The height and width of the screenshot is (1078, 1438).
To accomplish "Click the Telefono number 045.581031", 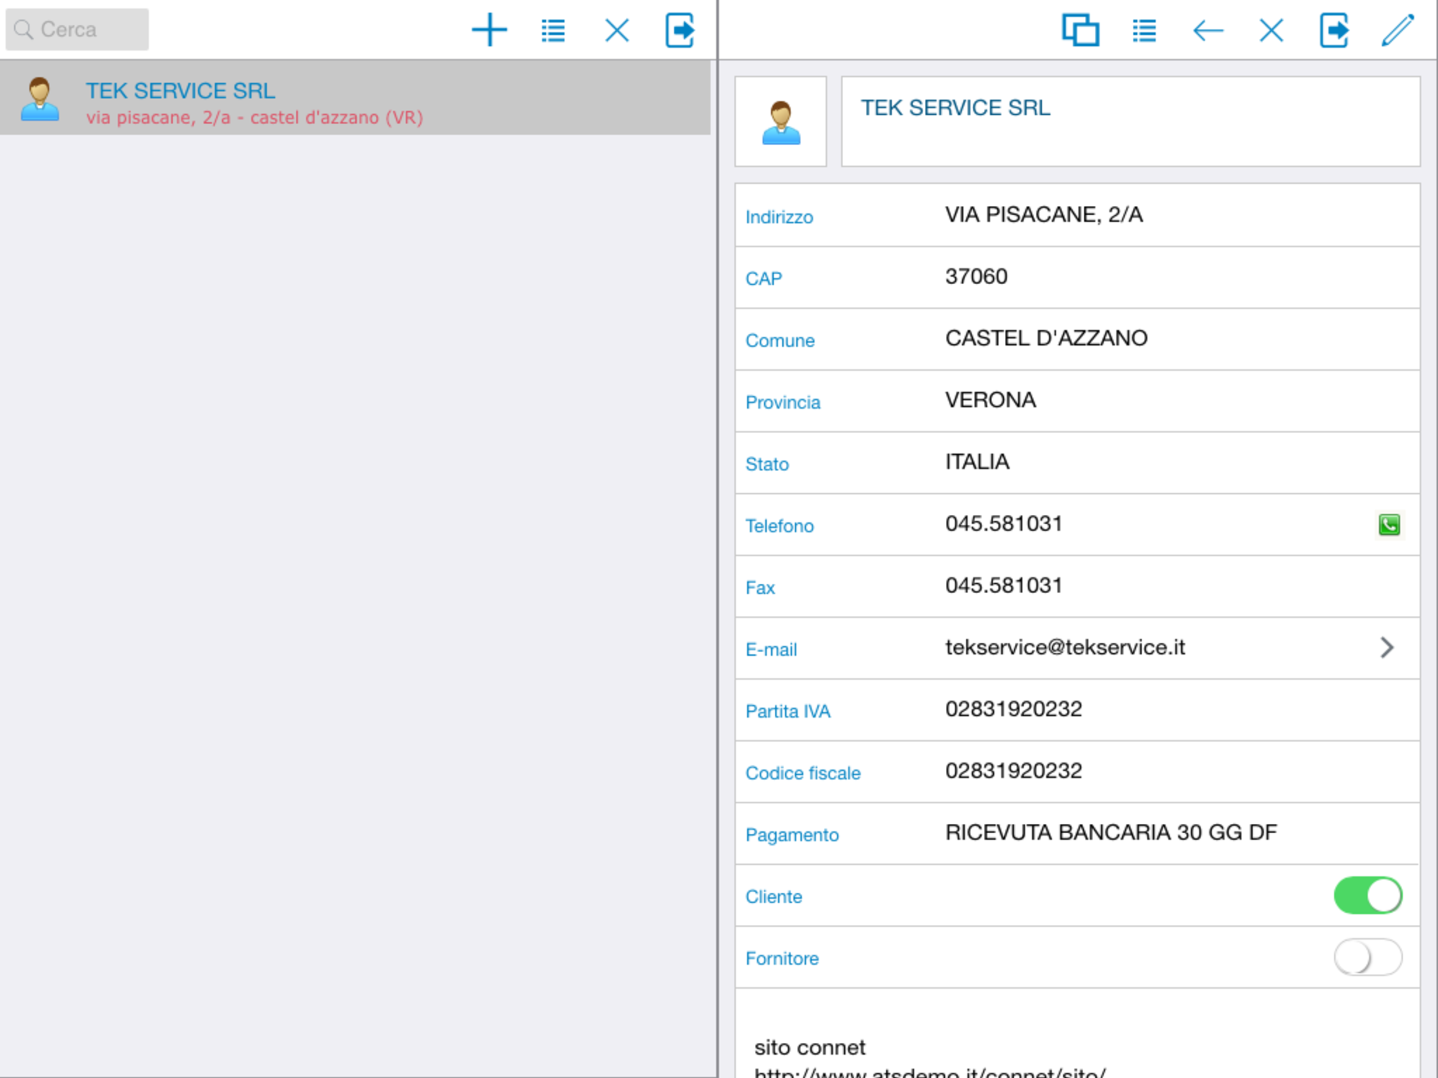I will (1003, 523).
